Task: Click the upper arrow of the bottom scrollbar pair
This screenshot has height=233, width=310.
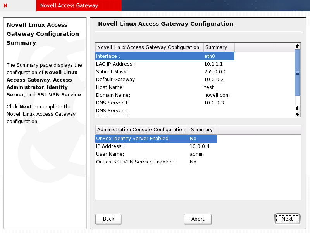Action: pyautogui.click(x=297, y=108)
